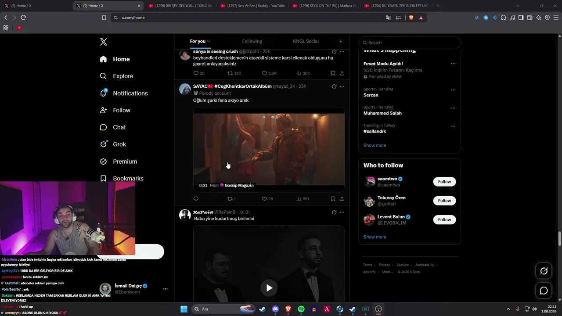The width and height of the screenshot is (562, 316).
Task: Click the X logo in sidebar
Action: [x=104, y=42]
